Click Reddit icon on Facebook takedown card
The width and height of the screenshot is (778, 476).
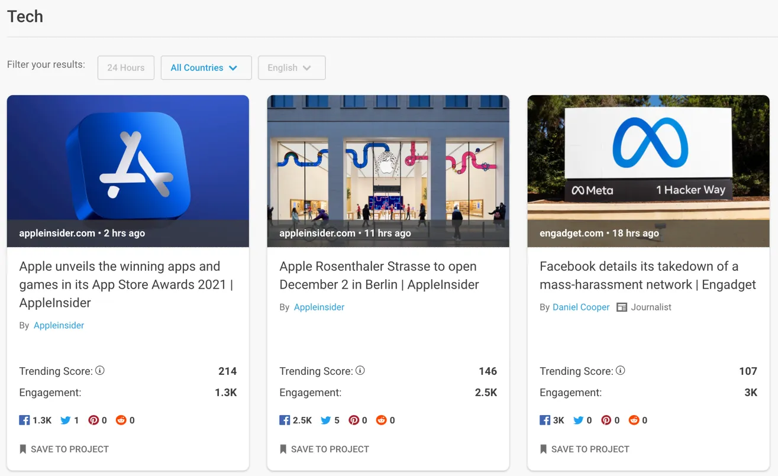(634, 420)
